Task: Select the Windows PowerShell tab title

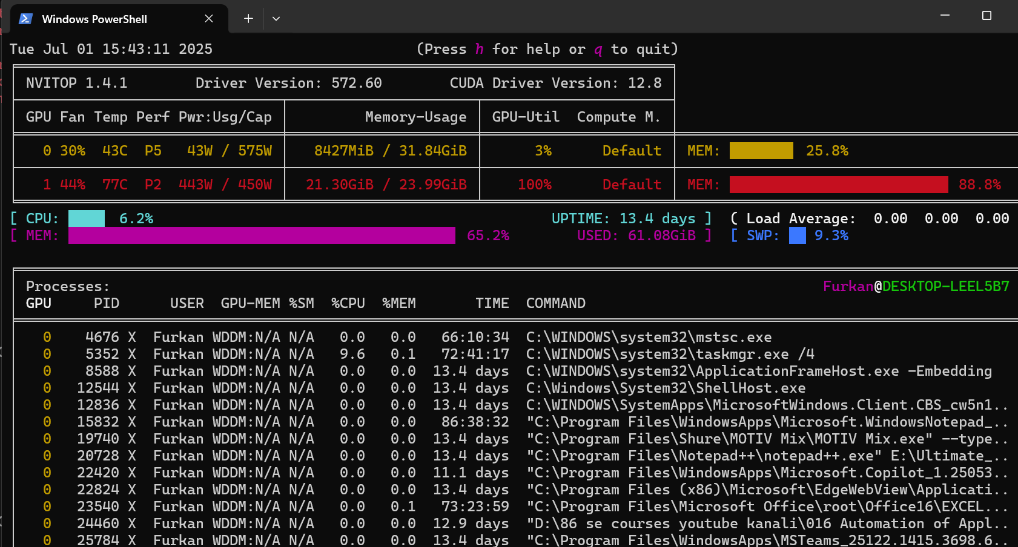Action: pos(94,19)
